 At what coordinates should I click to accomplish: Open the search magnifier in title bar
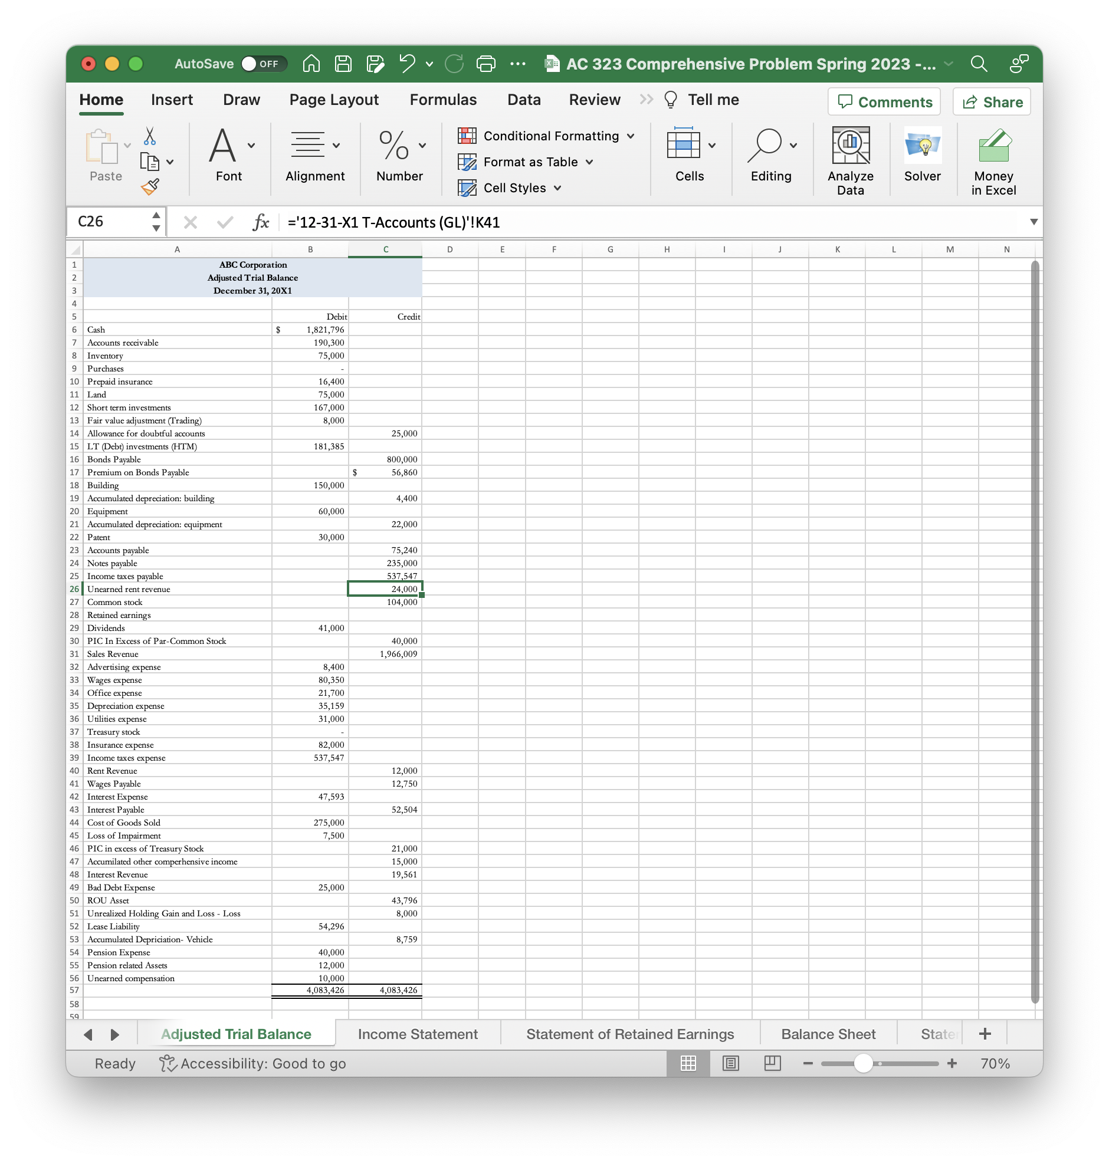[979, 63]
